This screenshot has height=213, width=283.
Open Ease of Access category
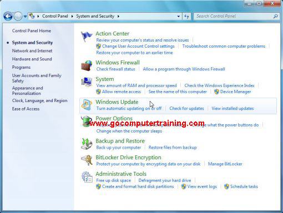click(26, 109)
